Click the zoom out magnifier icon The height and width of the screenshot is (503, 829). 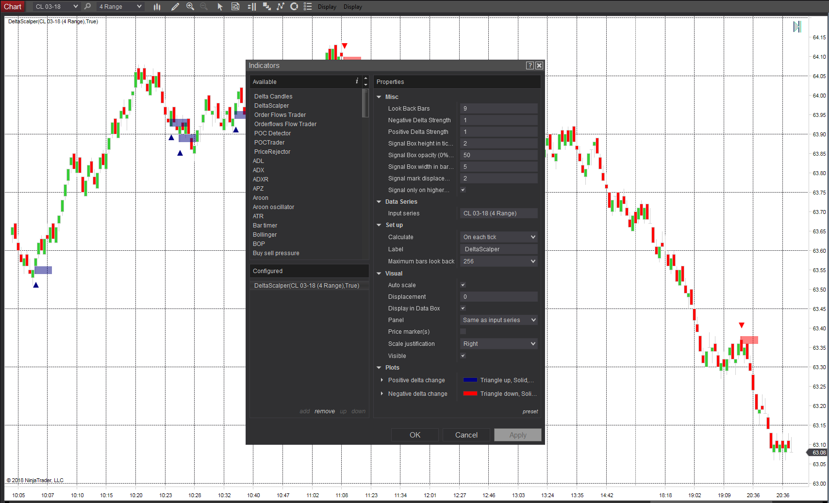tap(204, 6)
